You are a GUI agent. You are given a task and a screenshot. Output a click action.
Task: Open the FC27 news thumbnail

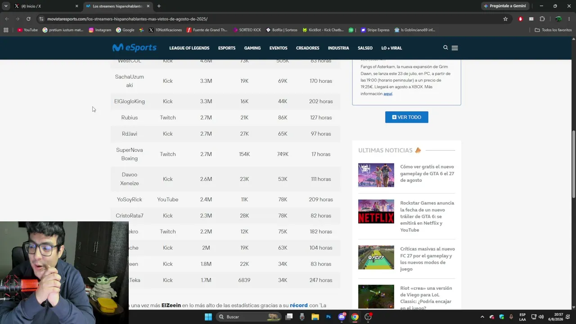coord(376,257)
